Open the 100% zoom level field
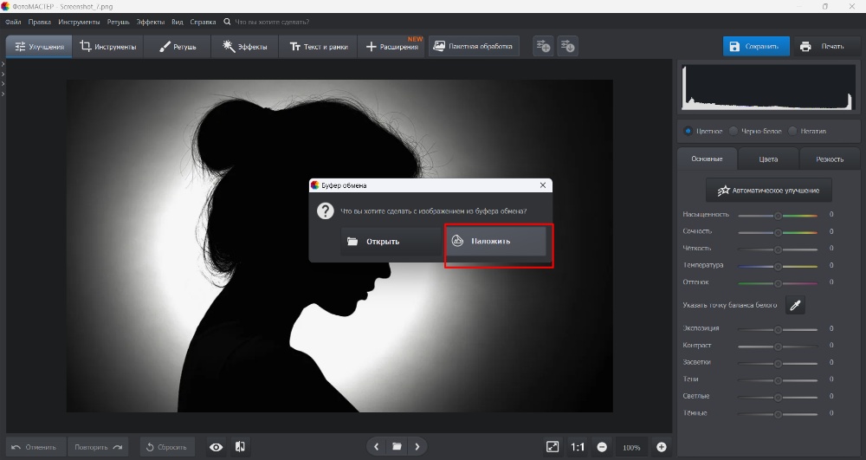 point(631,447)
